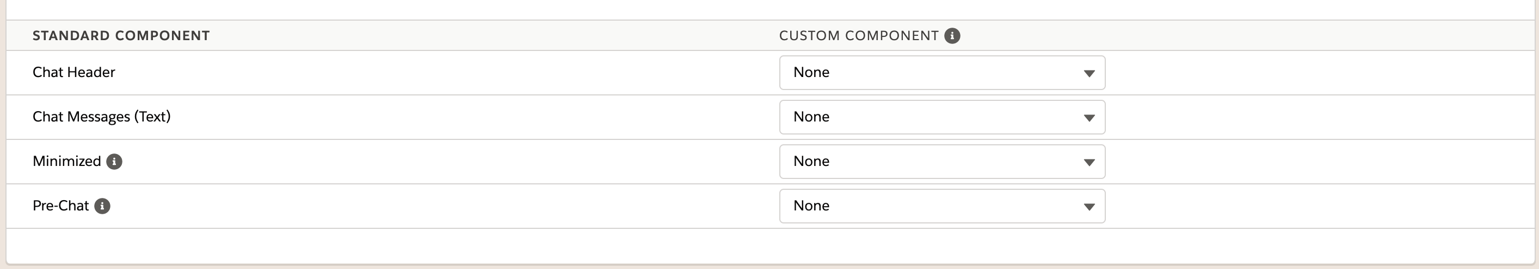The height and width of the screenshot is (269, 1539).
Task: Click the None value in Chat Header dropdown
Action: 811,73
